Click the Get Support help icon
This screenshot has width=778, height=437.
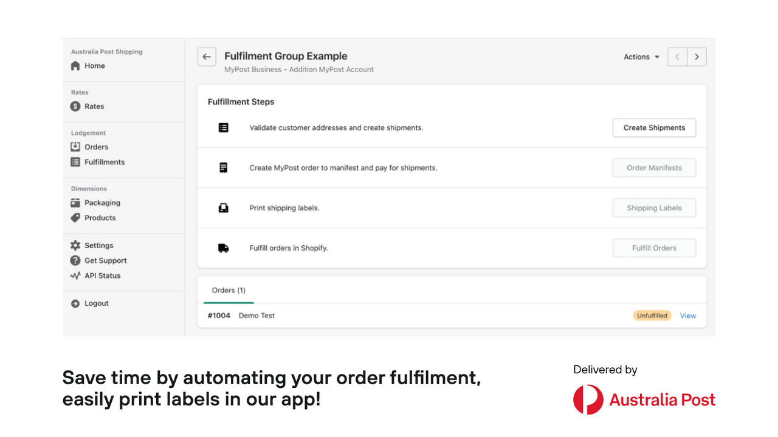pos(75,260)
